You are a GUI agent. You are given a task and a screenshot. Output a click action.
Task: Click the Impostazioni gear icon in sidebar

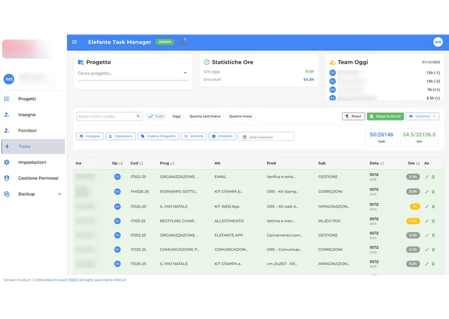pyautogui.click(x=6, y=162)
